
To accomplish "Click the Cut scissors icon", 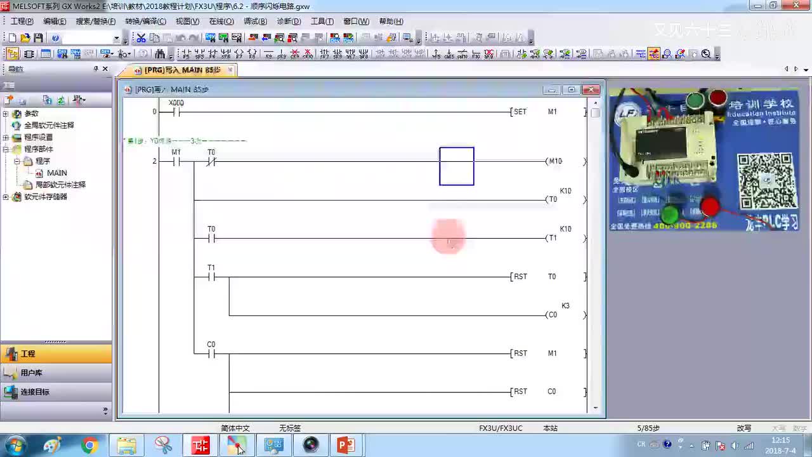I will coord(141,38).
